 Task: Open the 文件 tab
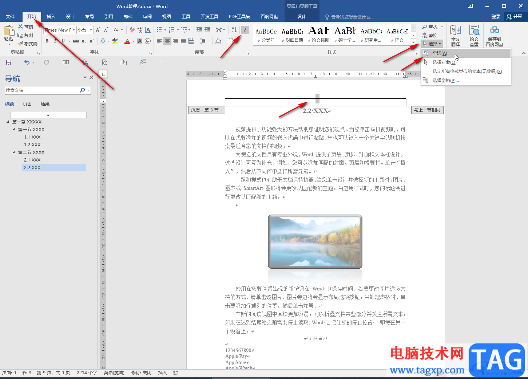coord(10,17)
